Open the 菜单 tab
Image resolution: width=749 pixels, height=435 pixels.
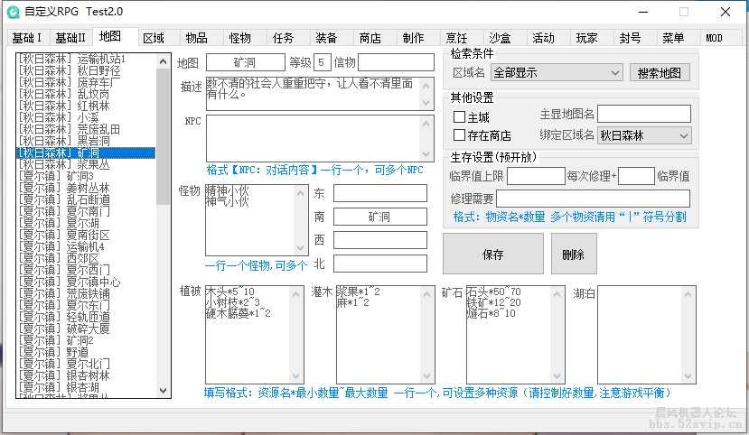[x=673, y=38]
